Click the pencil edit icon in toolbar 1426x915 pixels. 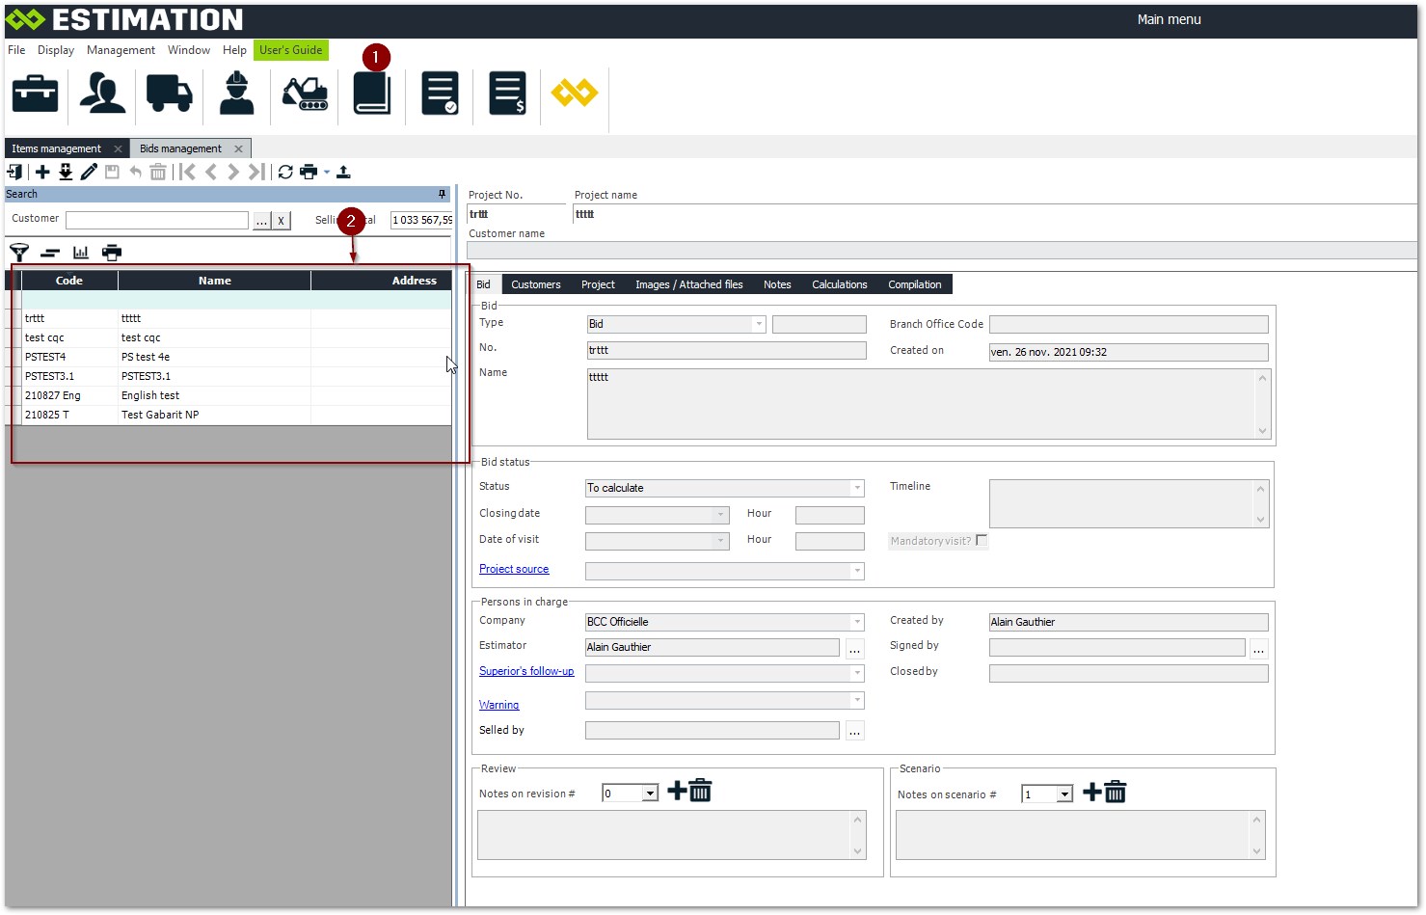pos(89,173)
